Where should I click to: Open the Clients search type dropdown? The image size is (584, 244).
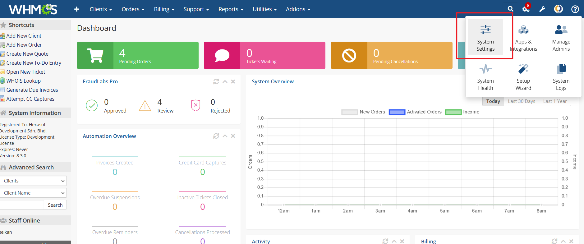click(33, 181)
